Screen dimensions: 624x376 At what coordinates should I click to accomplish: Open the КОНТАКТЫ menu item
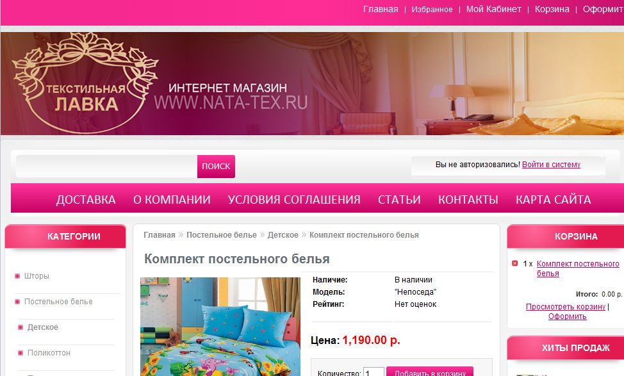coord(468,199)
